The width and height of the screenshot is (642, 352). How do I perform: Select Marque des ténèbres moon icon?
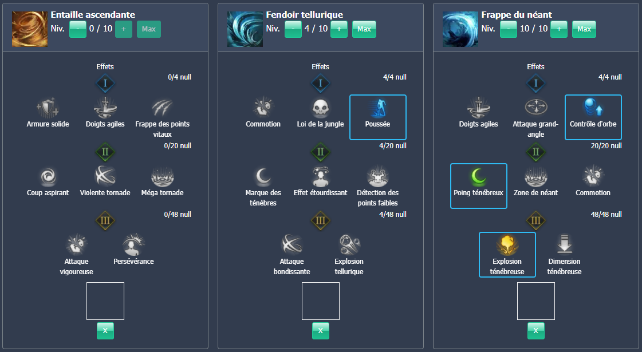pyautogui.click(x=263, y=176)
